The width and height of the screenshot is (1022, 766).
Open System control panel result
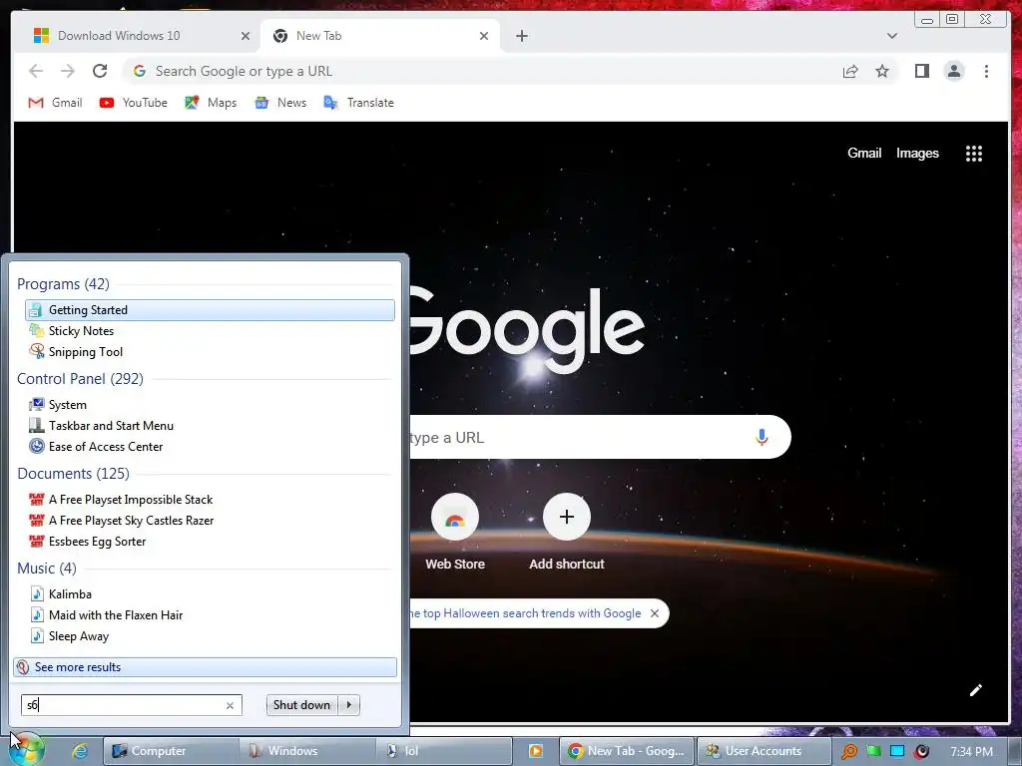click(x=210, y=405)
